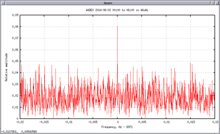Click the x-axis tick label 0.015
This screenshot has height=134, width=220.
pyautogui.click(x=191, y=122)
